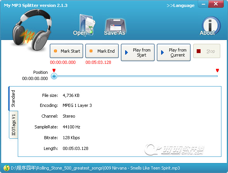Select the Standard tab

tap(13, 98)
